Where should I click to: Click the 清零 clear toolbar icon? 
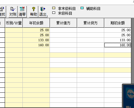[x=22, y=12]
